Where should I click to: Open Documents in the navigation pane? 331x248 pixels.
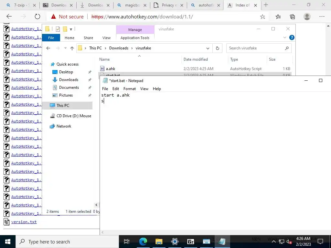(x=69, y=88)
